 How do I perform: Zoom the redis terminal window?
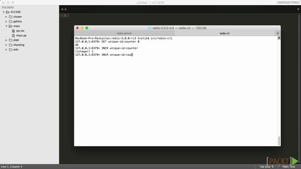pos(87,28)
